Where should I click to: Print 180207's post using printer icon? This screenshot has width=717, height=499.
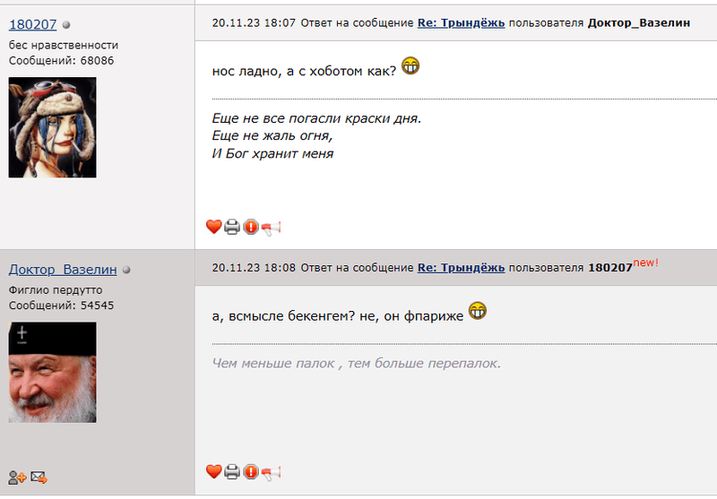[232, 227]
